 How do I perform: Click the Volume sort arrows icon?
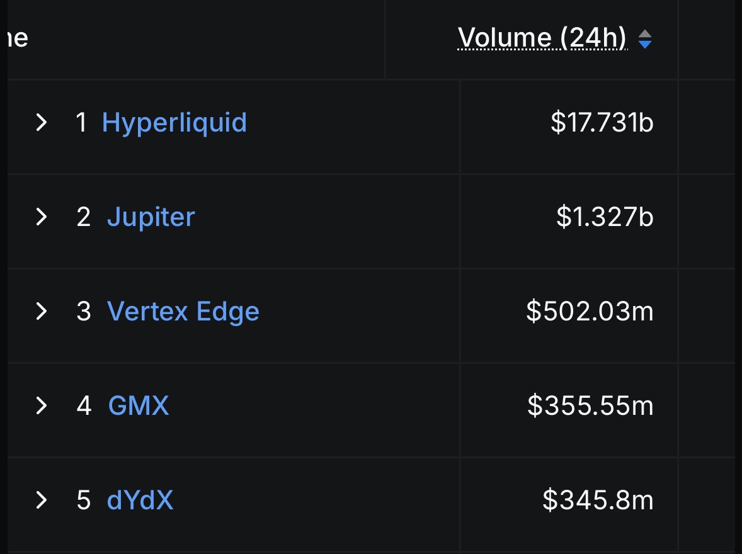pos(645,39)
